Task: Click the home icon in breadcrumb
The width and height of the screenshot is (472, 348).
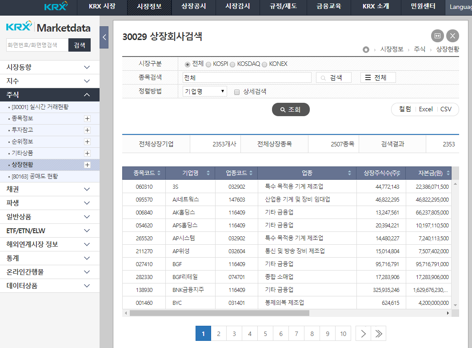Action: pyautogui.click(x=366, y=49)
